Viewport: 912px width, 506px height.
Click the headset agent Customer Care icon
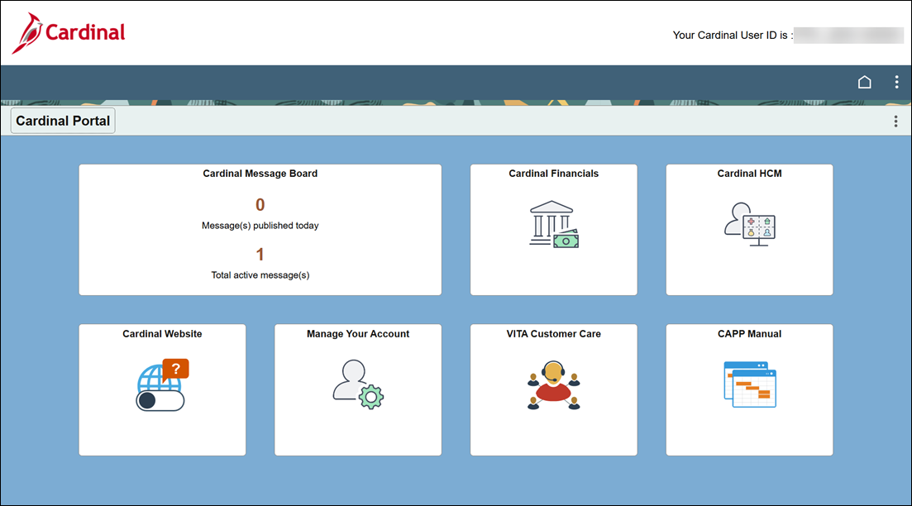point(554,385)
